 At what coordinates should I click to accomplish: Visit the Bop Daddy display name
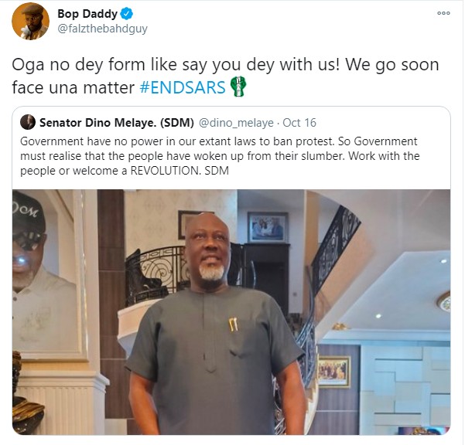coord(87,14)
